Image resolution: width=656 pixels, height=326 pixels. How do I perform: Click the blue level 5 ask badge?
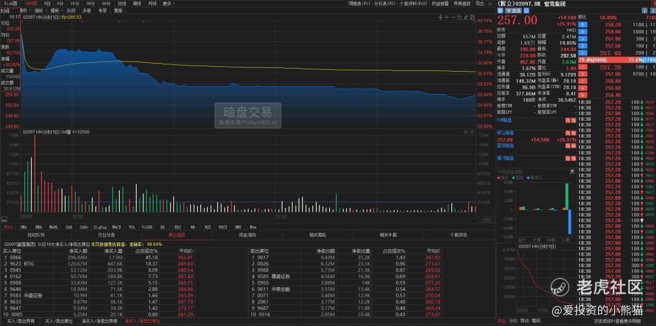[581, 25]
